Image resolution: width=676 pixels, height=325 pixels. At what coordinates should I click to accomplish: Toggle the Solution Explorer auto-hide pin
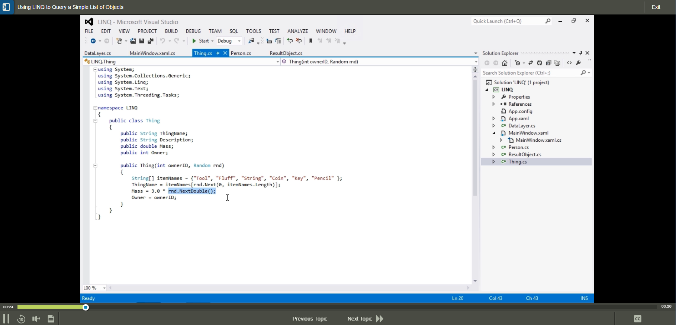click(x=581, y=53)
